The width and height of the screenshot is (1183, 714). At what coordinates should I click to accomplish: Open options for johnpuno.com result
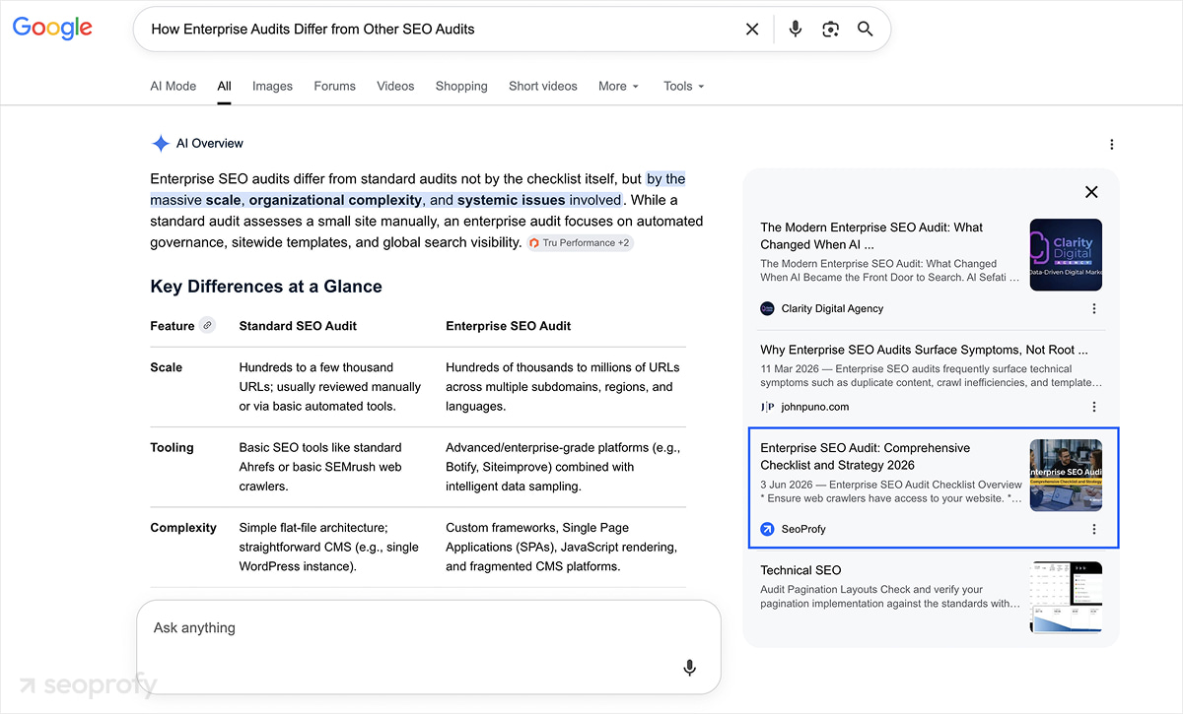(1094, 407)
